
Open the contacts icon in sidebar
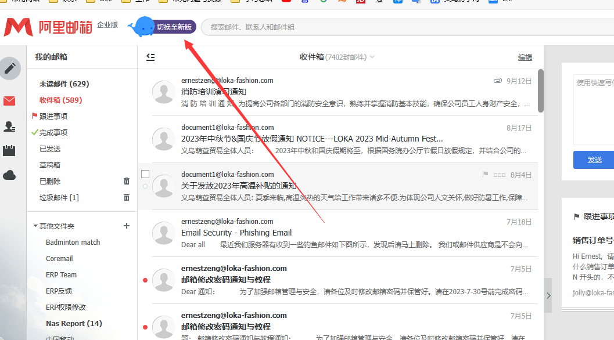(9, 126)
